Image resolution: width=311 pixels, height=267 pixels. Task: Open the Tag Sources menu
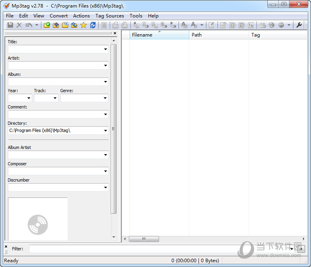tap(109, 16)
